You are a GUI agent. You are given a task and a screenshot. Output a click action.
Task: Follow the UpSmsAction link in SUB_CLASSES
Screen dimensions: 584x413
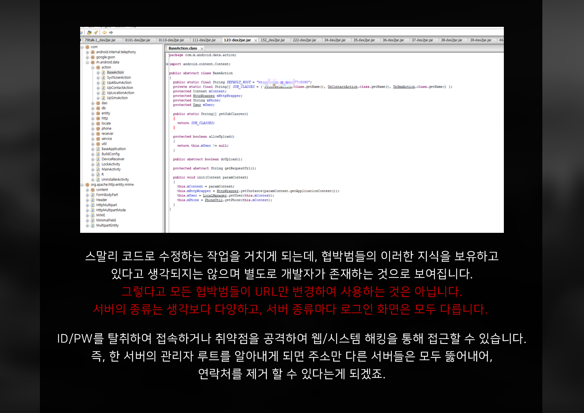click(404, 87)
